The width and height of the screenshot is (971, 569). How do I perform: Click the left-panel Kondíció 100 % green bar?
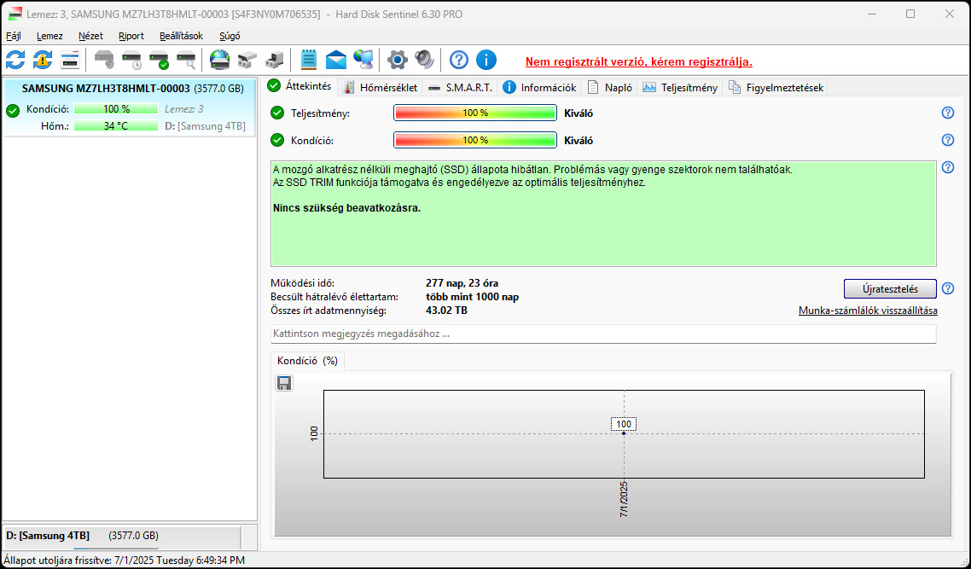point(116,109)
